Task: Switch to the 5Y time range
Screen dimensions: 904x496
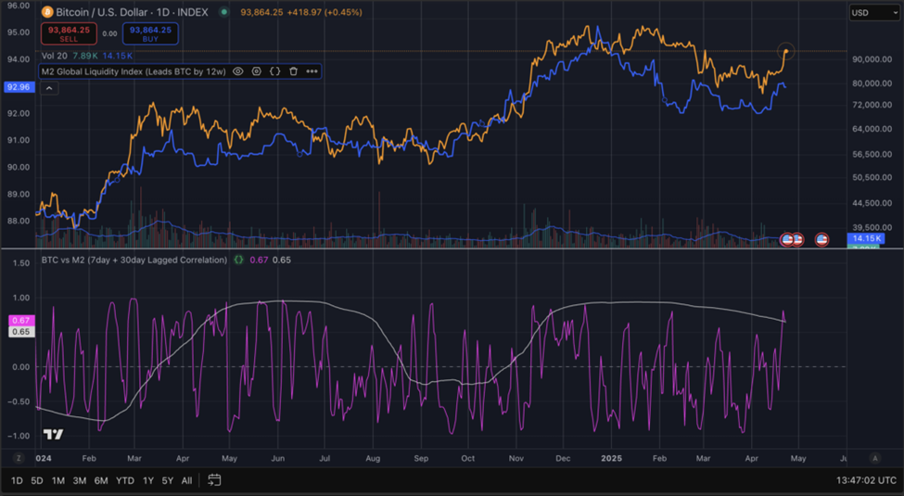Action: click(167, 480)
